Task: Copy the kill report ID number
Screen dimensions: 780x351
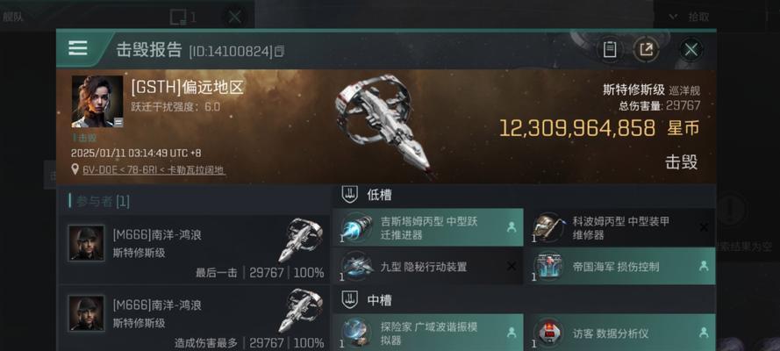Action: 280,51
